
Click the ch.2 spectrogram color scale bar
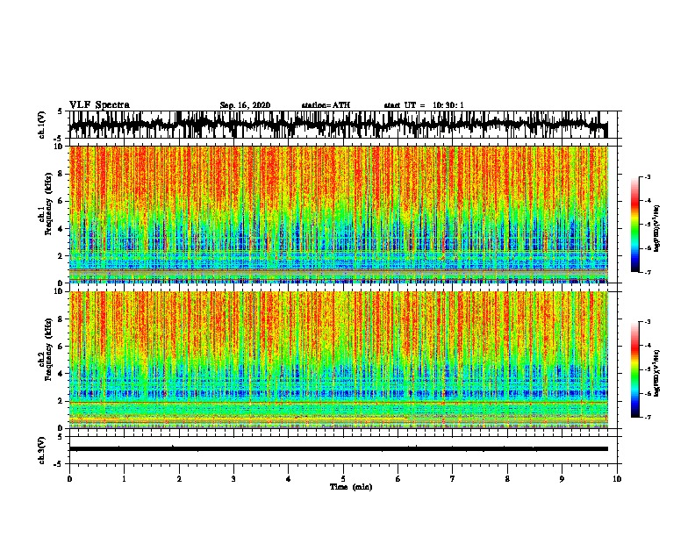click(x=635, y=369)
